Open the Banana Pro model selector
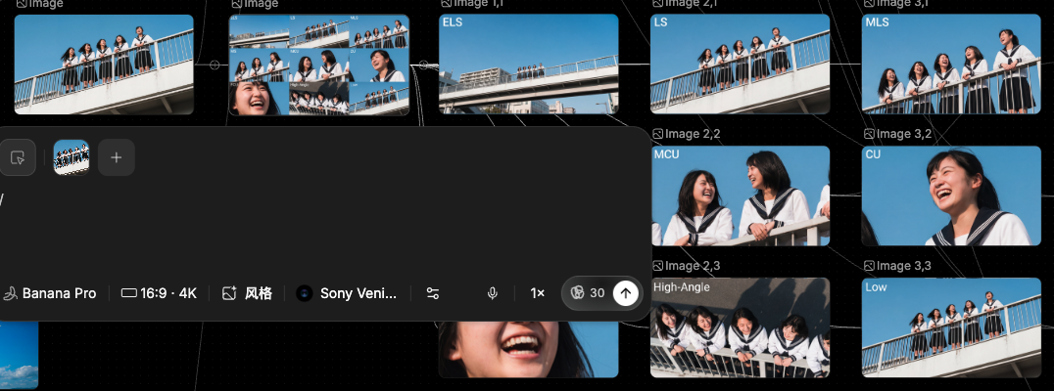Image resolution: width=1054 pixels, height=391 pixels. (51, 293)
